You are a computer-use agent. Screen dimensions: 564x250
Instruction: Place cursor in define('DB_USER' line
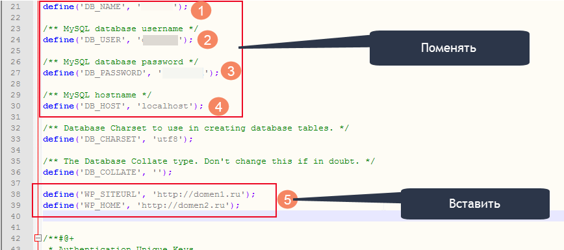118,40
